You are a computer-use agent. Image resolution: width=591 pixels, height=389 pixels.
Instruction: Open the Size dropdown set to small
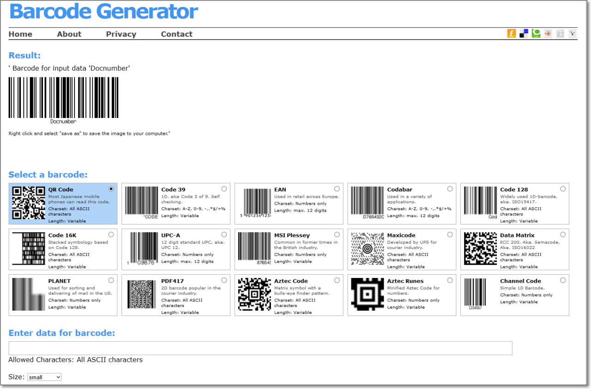click(x=44, y=377)
